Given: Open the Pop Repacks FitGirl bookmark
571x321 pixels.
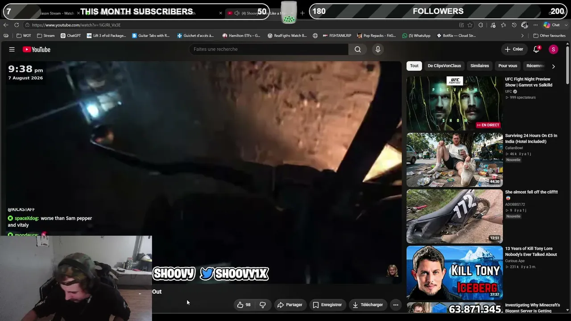Looking at the screenshot, I should click(377, 36).
